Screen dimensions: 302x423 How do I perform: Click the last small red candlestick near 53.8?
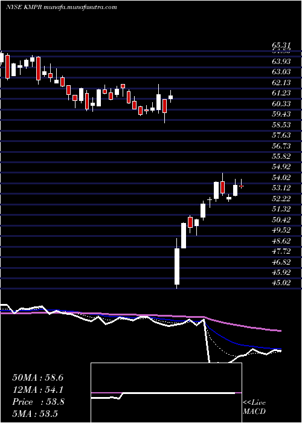242,186
